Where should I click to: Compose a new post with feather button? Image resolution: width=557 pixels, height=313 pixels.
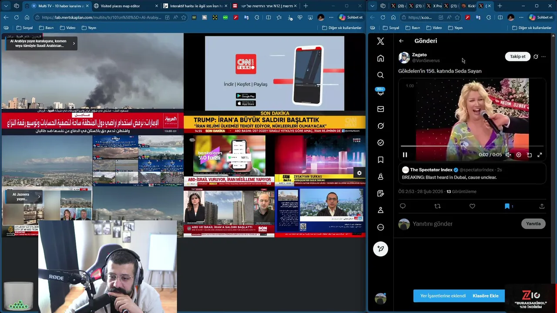coord(380,249)
